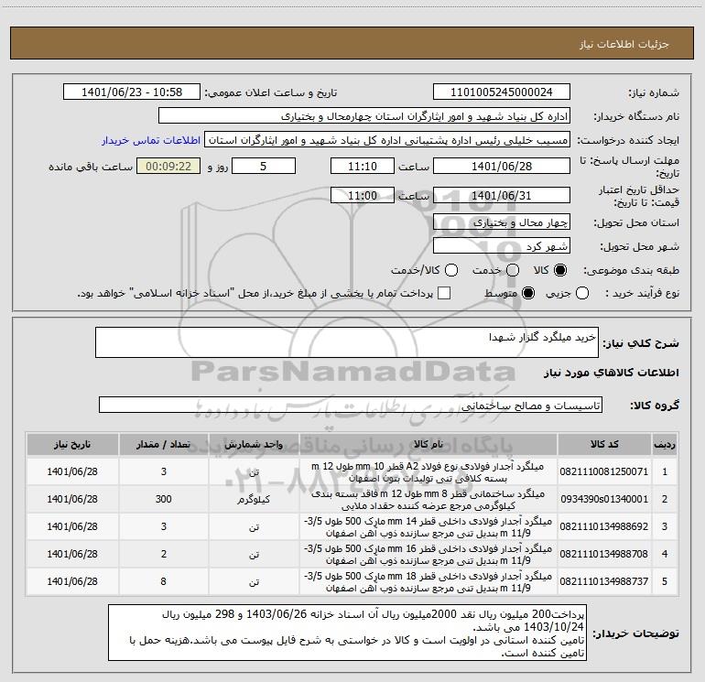Click the تاریخ نیاز column header
Image resolution: width=705 pixels, height=682 pixels.
coord(72,445)
